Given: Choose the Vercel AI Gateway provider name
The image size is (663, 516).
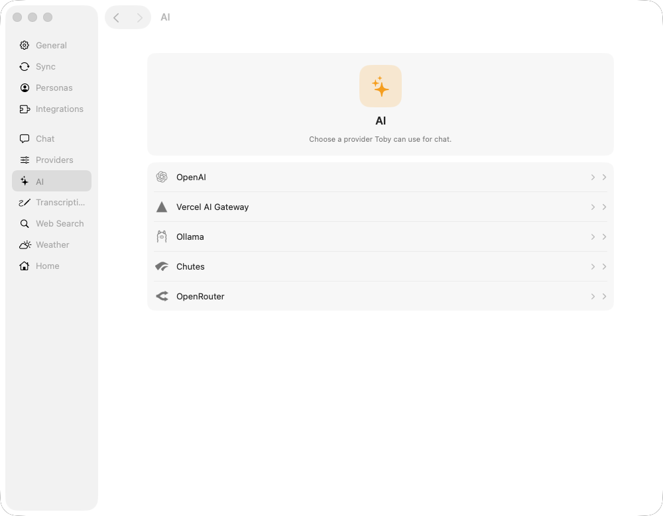Looking at the screenshot, I should 212,207.
